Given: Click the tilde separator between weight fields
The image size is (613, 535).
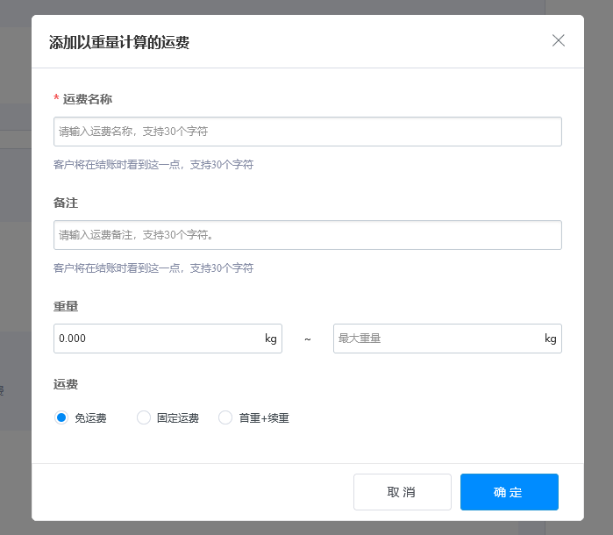Looking at the screenshot, I should (x=308, y=339).
